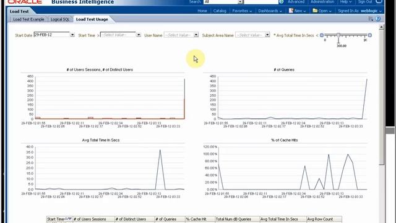Select the Load Test Usage tab

tap(92, 19)
